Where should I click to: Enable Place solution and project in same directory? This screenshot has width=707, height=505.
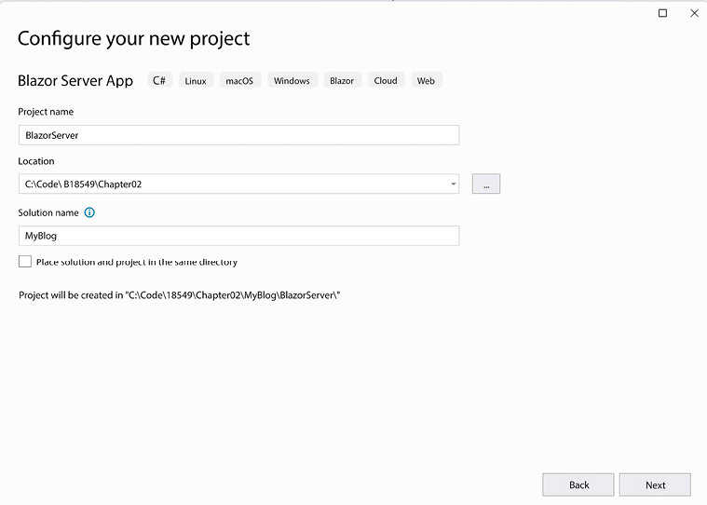(x=25, y=262)
